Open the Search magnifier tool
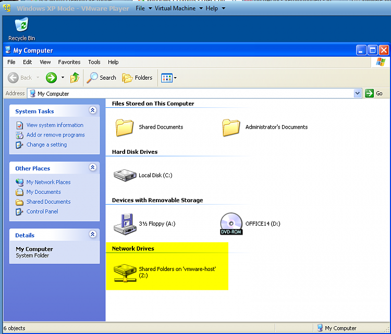391x334 pixels. [101, 78]
